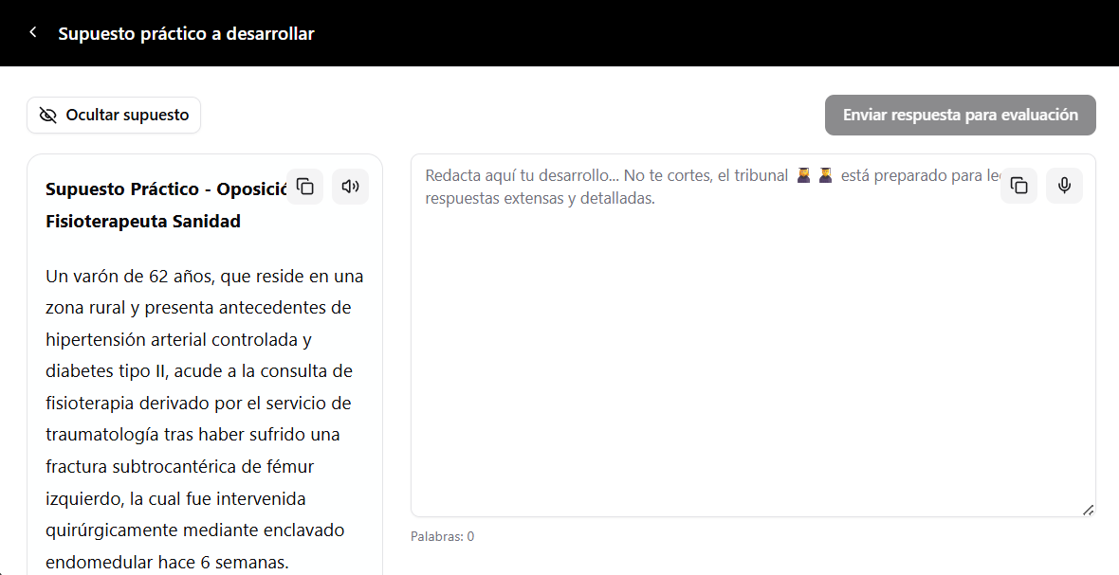The width and height of the screenshot is (1119, 575).
Task: Hide the case statement with Ocultar supuesto
Action: point(114,115)
